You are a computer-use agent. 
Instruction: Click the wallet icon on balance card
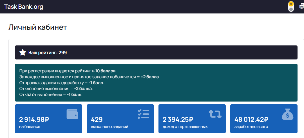72,114
